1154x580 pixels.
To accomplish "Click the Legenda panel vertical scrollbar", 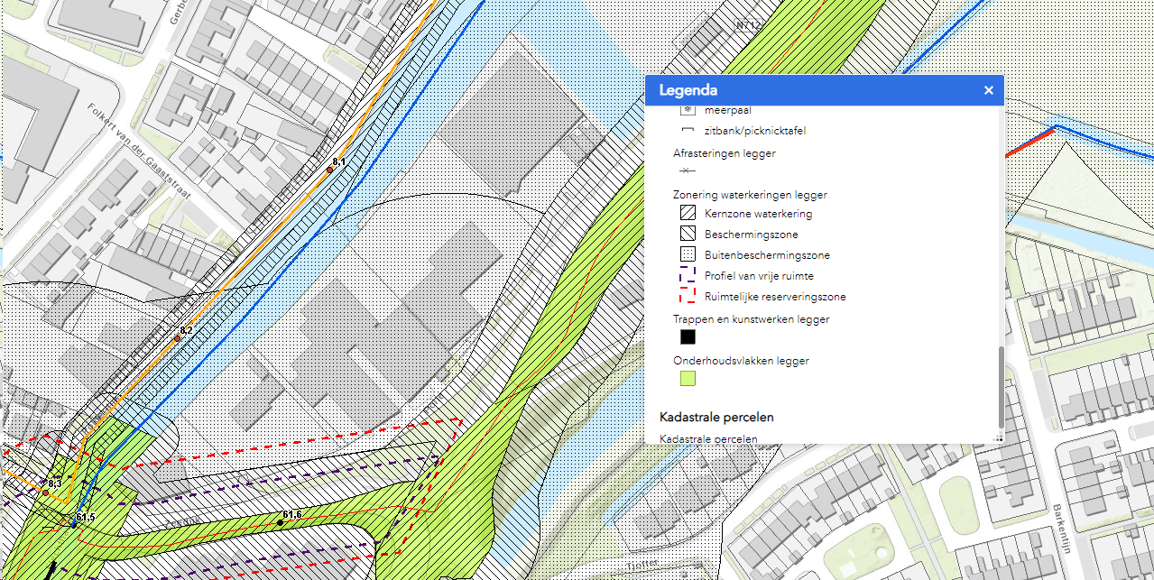I will coord(1001,387).
